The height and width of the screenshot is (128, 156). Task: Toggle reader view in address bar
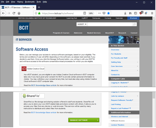[x=84, y=13]
